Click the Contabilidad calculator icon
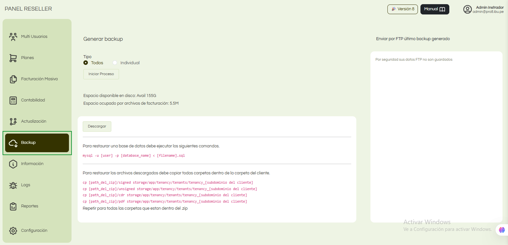508x245 pixels. 13,100
